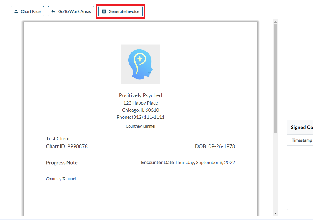The width and height of the screenshot is (313, 220).
Task: Click the Test Client name
Action: (x=58, y=139)
